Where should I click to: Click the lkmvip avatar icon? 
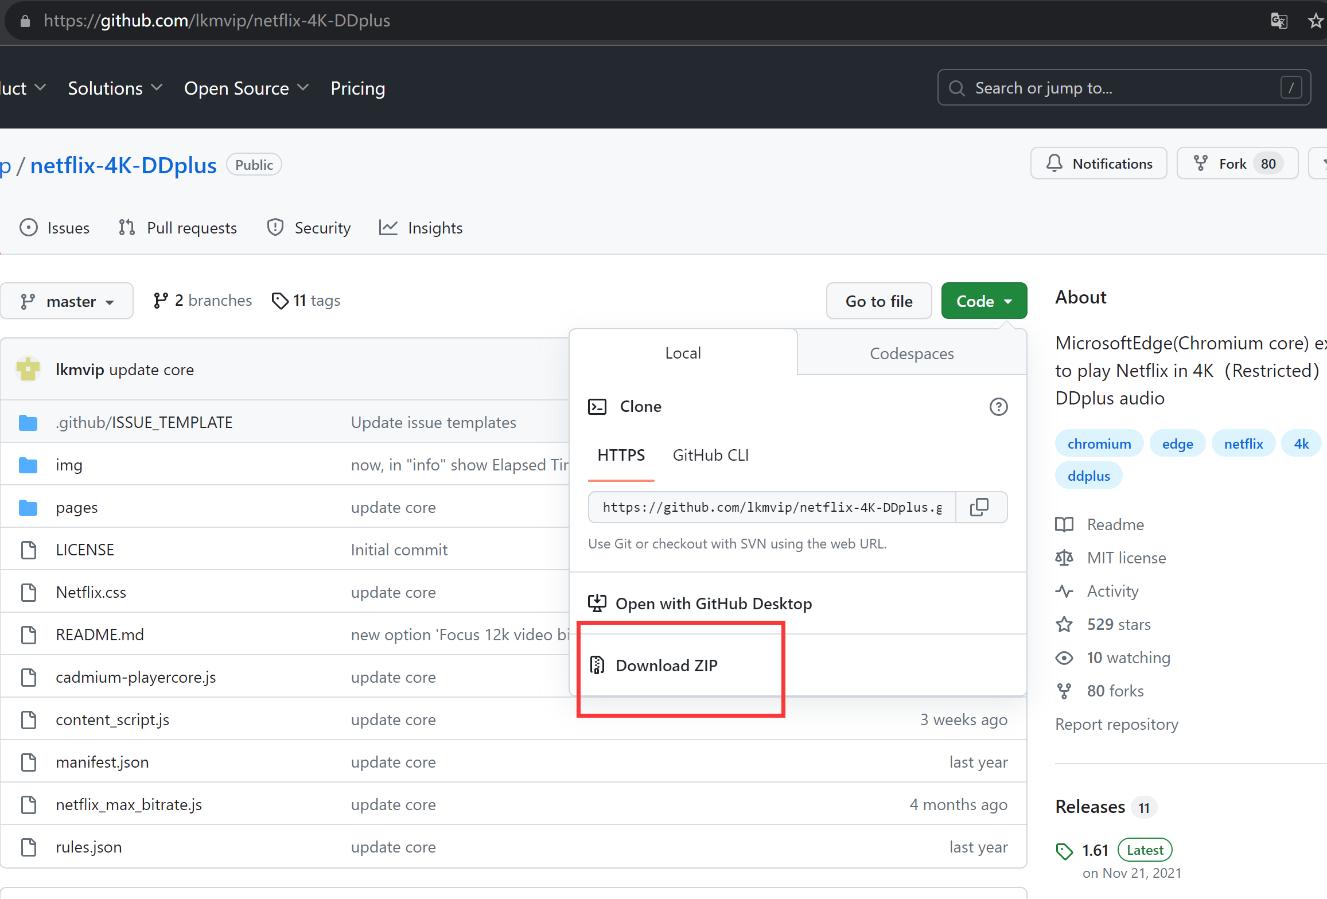(29, 369)
